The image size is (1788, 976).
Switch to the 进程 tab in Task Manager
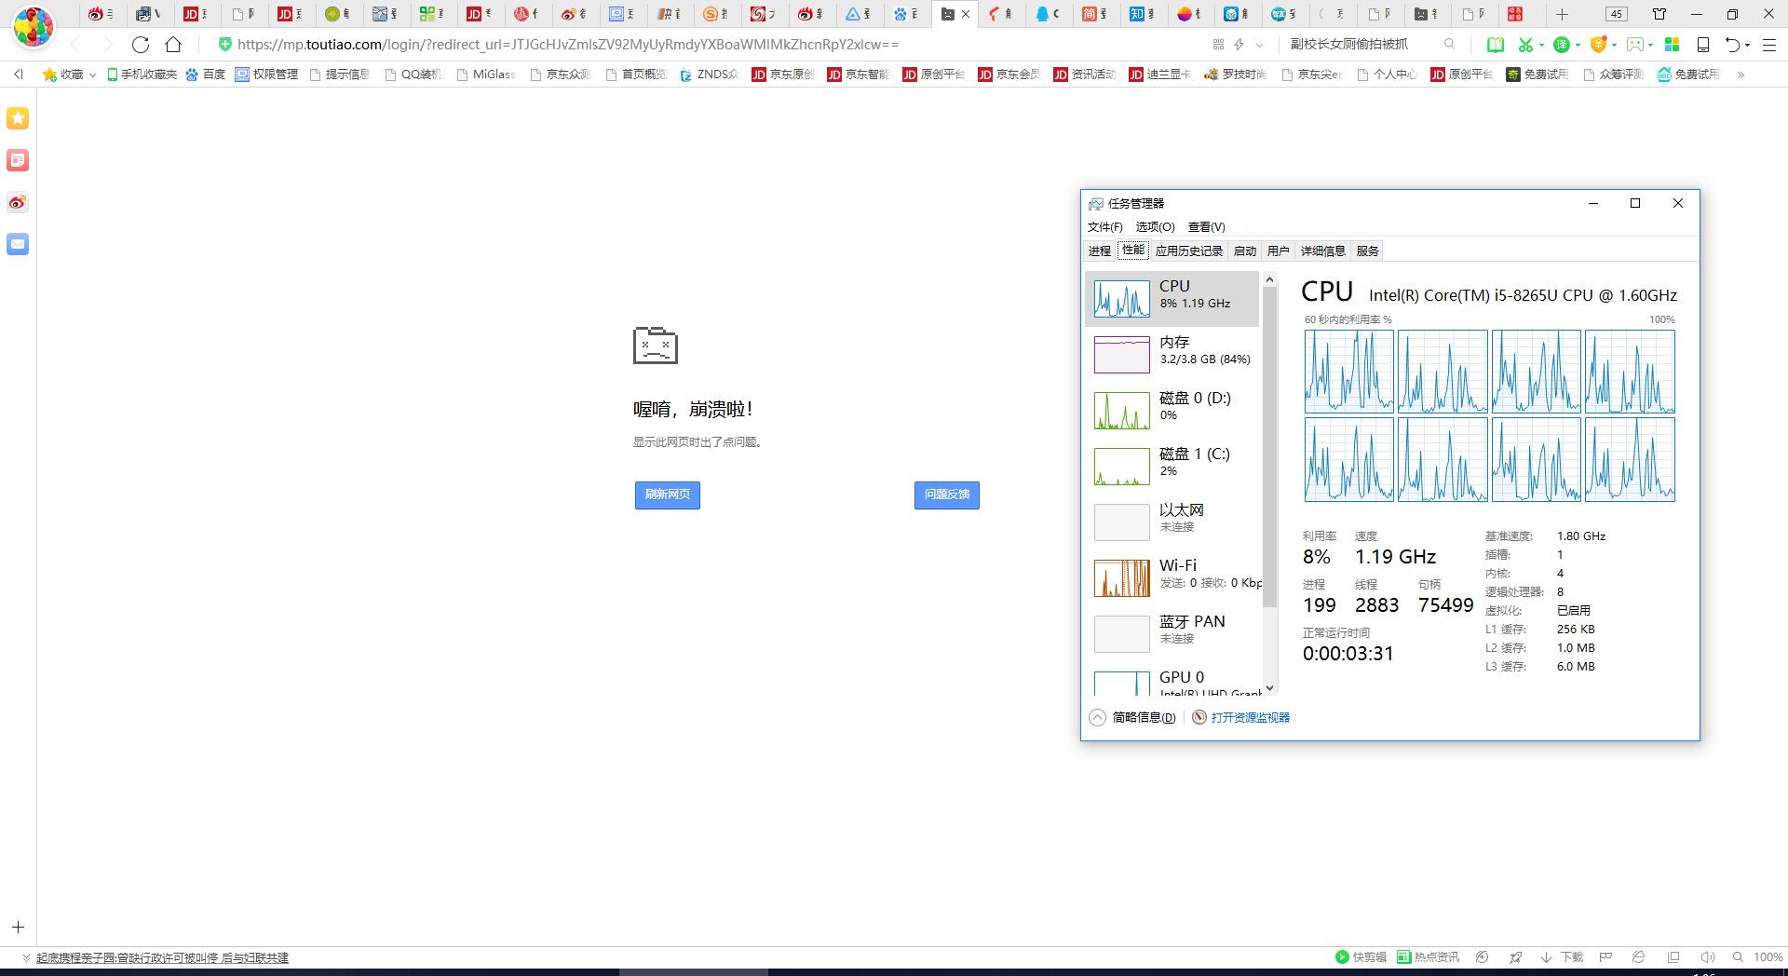pyautogui.click(x=1100, y=250)
